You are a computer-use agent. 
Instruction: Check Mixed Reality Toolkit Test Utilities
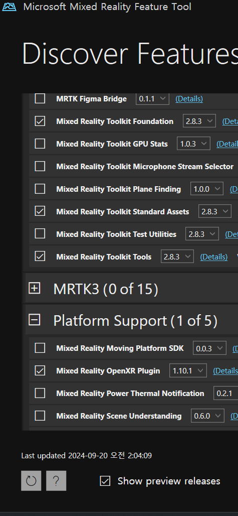coord(40,233)
